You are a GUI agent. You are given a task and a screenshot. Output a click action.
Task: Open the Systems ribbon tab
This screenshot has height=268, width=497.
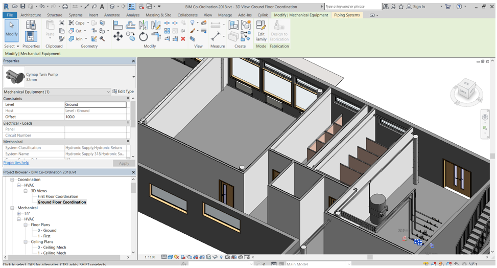click(x=76, y=15)
